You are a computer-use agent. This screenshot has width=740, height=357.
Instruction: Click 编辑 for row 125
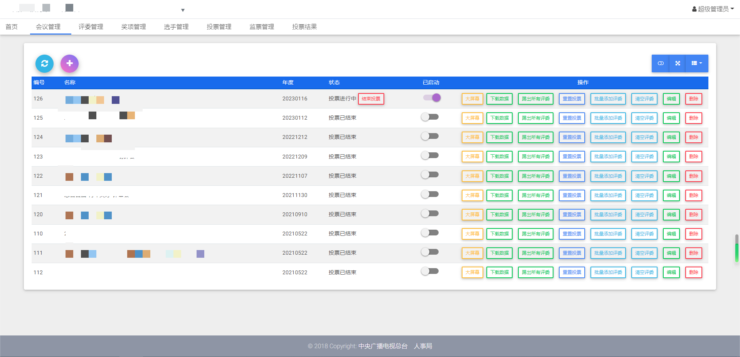click(671, 118)
